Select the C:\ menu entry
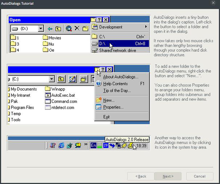Image resolution: width=220 pixels, height=184 pixels. click(120, 37)
